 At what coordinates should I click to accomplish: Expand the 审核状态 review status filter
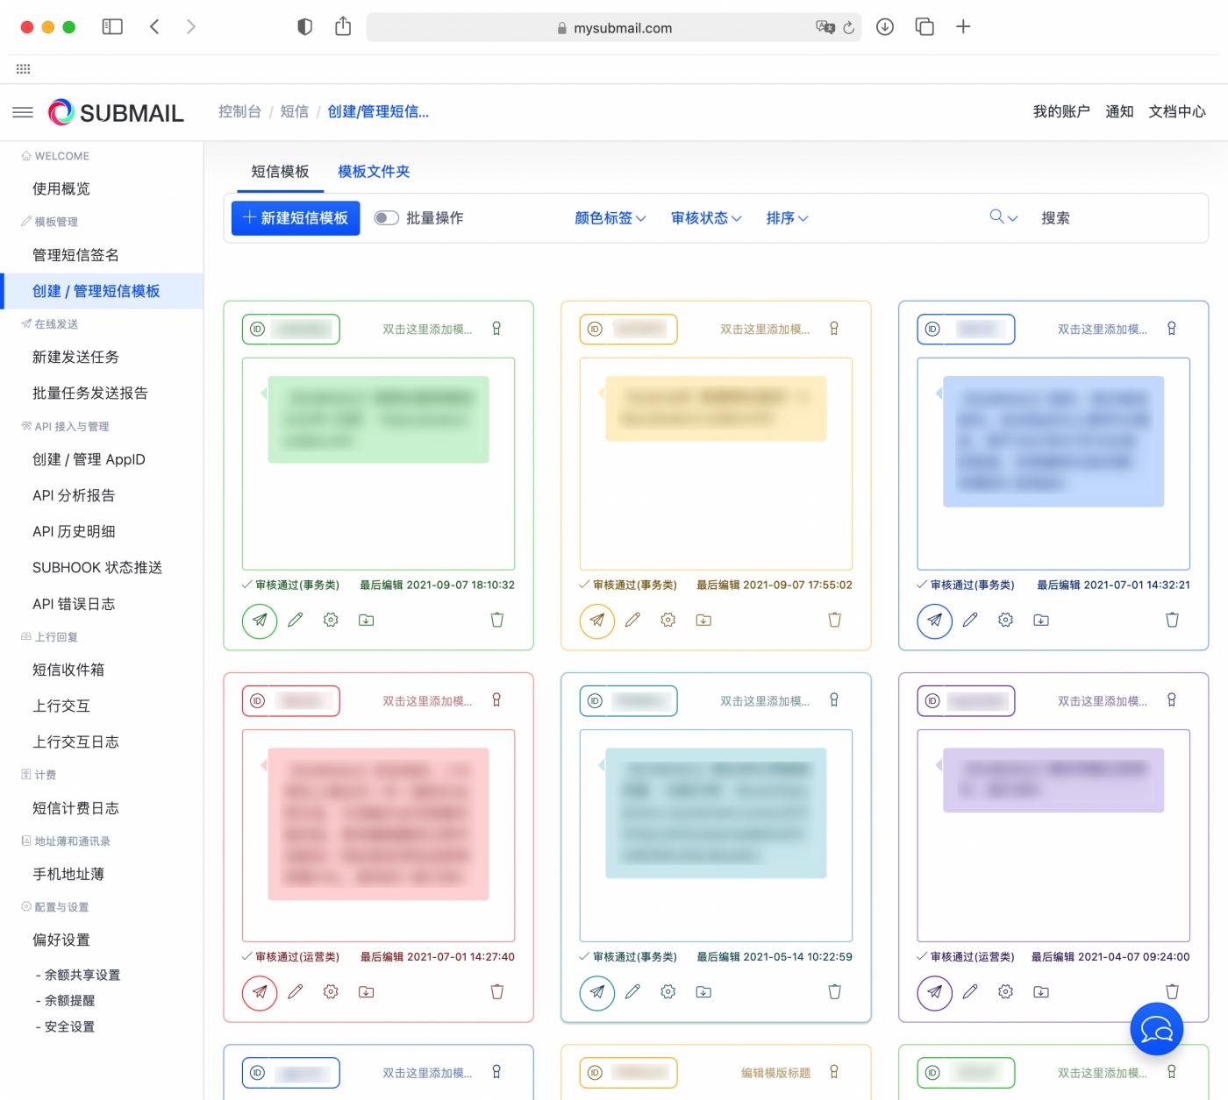click(x=705, y=217)
